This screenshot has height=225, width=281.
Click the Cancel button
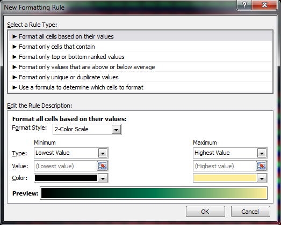250,212
